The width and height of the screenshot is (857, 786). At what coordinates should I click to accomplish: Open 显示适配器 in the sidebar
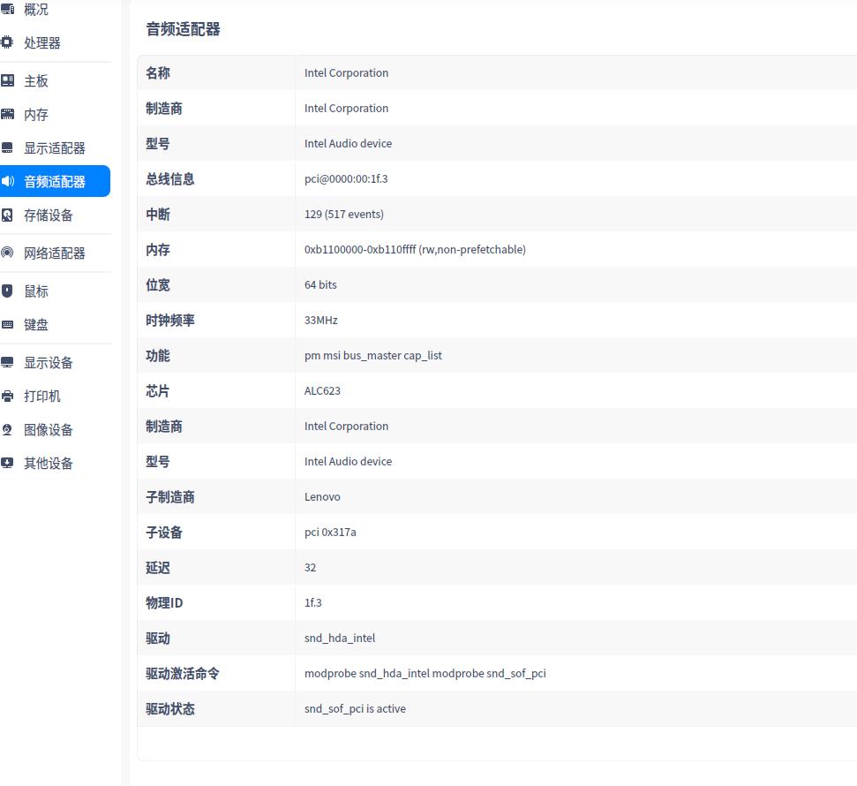[55, 147]
